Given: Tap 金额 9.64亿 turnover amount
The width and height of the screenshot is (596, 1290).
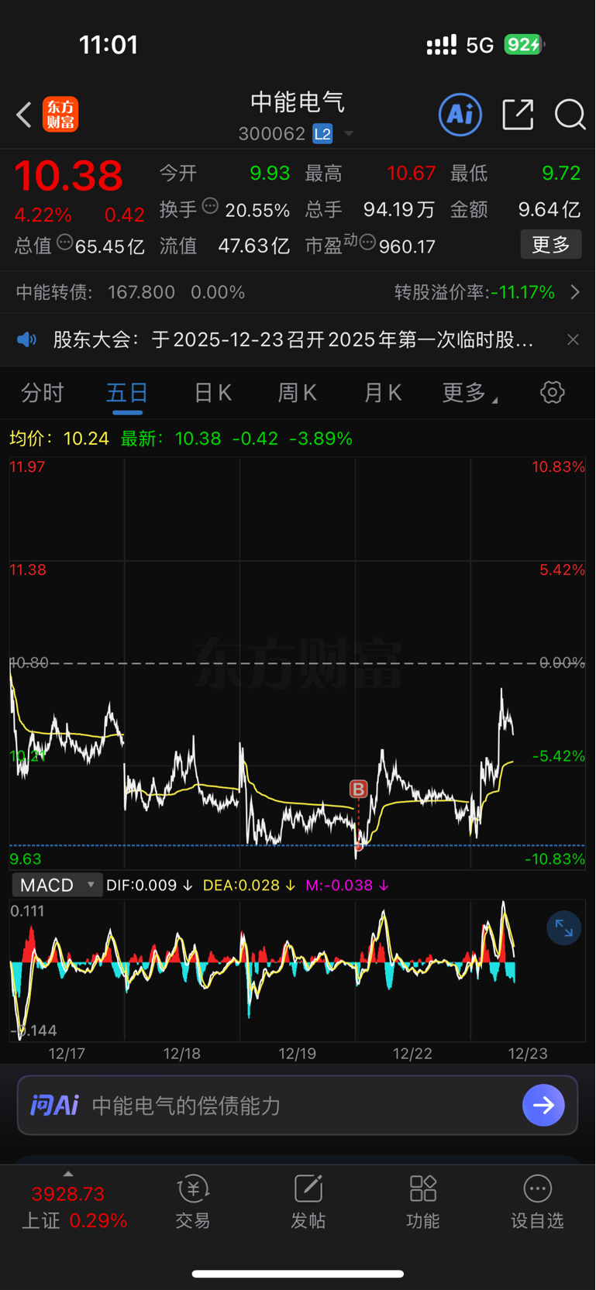Looking at the screenshot, I should tap(515, 209).
